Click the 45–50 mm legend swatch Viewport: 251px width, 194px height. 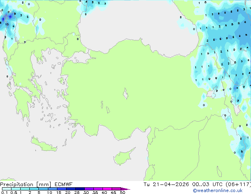tap(116, 189)
